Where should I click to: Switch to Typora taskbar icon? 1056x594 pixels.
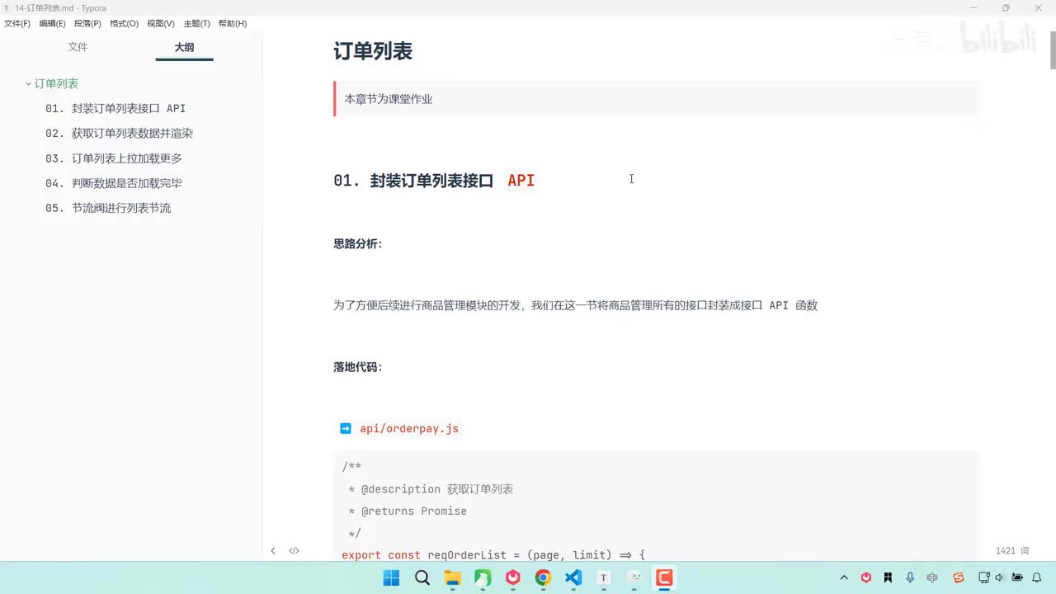[604, 577]
